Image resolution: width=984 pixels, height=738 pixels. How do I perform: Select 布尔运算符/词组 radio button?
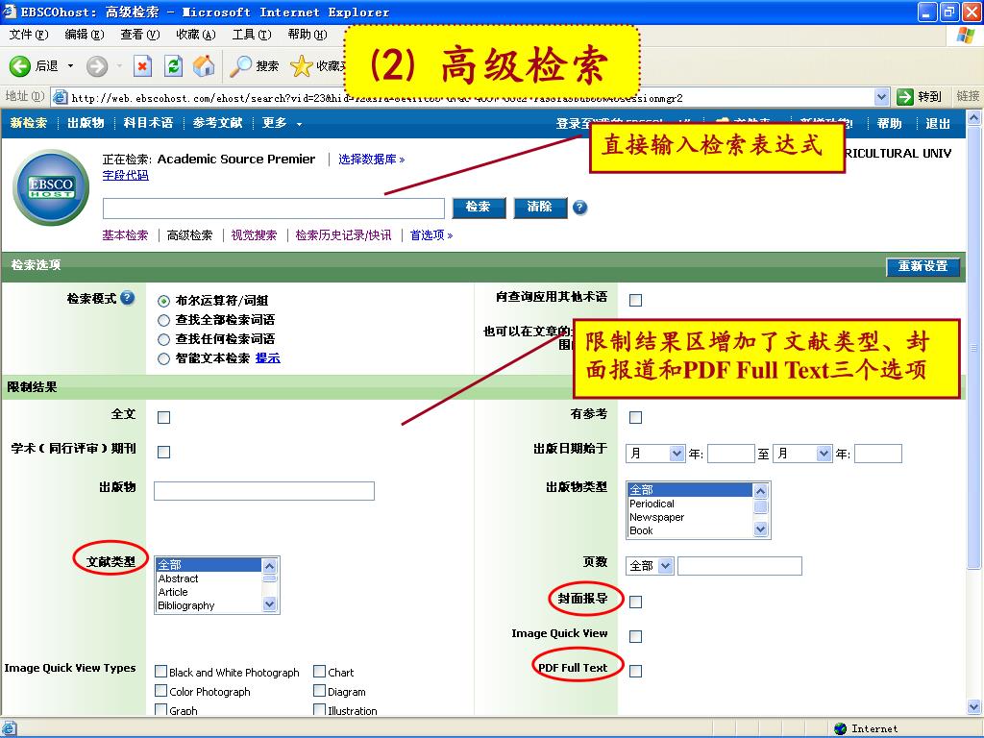pos(163,301)
